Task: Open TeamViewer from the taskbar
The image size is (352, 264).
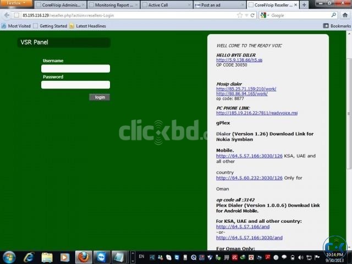Action: tap(102, 257)
